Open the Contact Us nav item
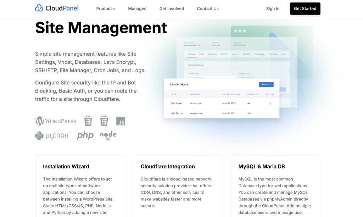Viewport: 363px width, 217px height. pyautogui.click(x=208, y=9)
